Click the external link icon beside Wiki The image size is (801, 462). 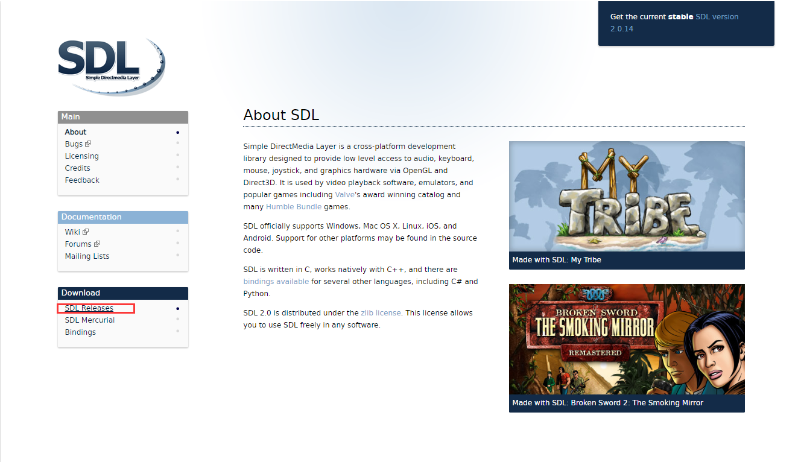pos(85,231)
